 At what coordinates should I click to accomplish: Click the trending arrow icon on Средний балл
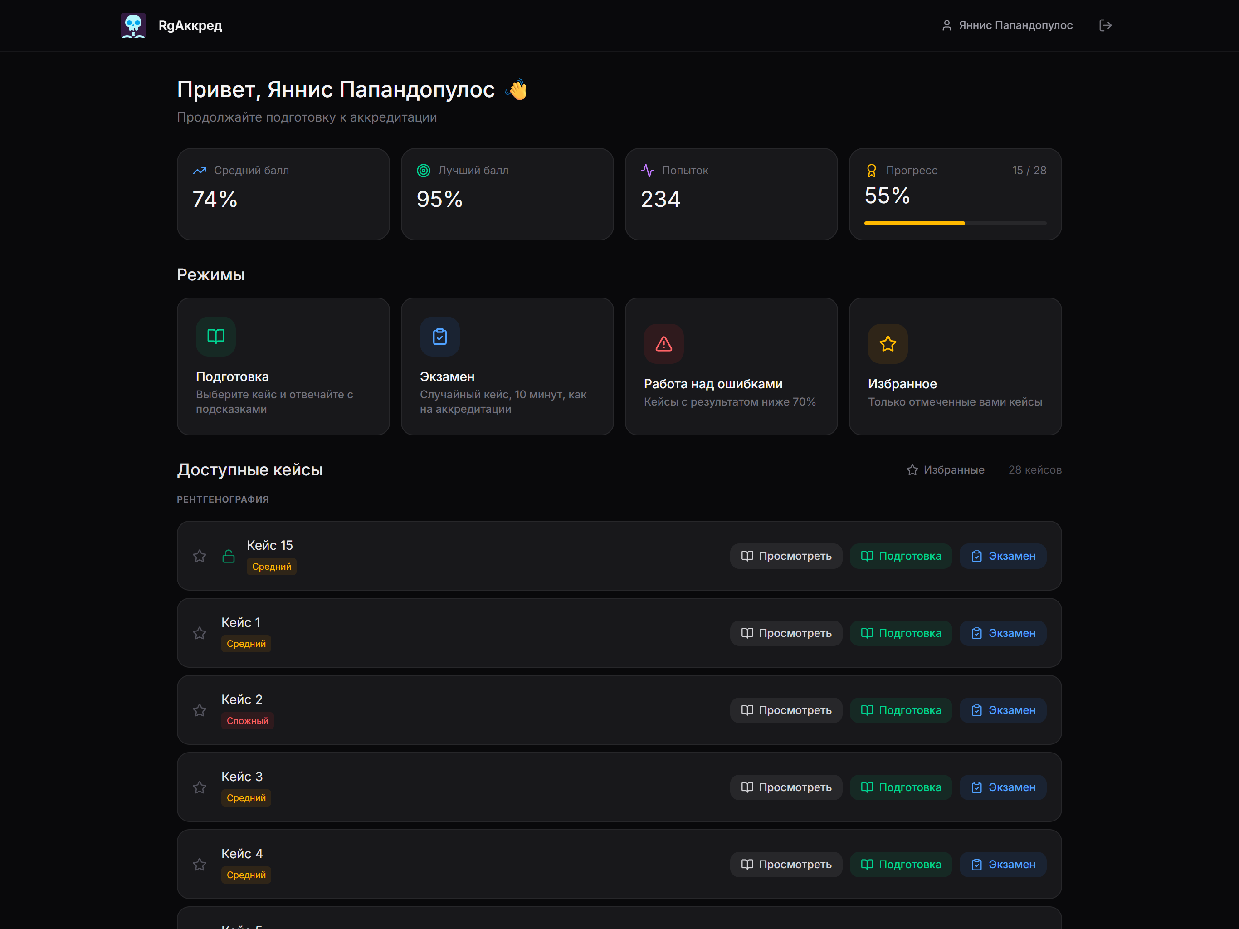[x=200, y=171]
